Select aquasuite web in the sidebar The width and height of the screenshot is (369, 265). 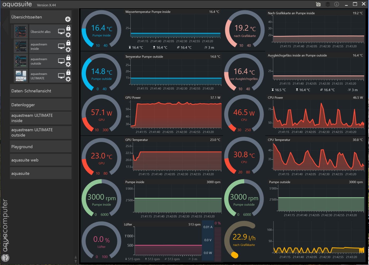coord(41,160)
